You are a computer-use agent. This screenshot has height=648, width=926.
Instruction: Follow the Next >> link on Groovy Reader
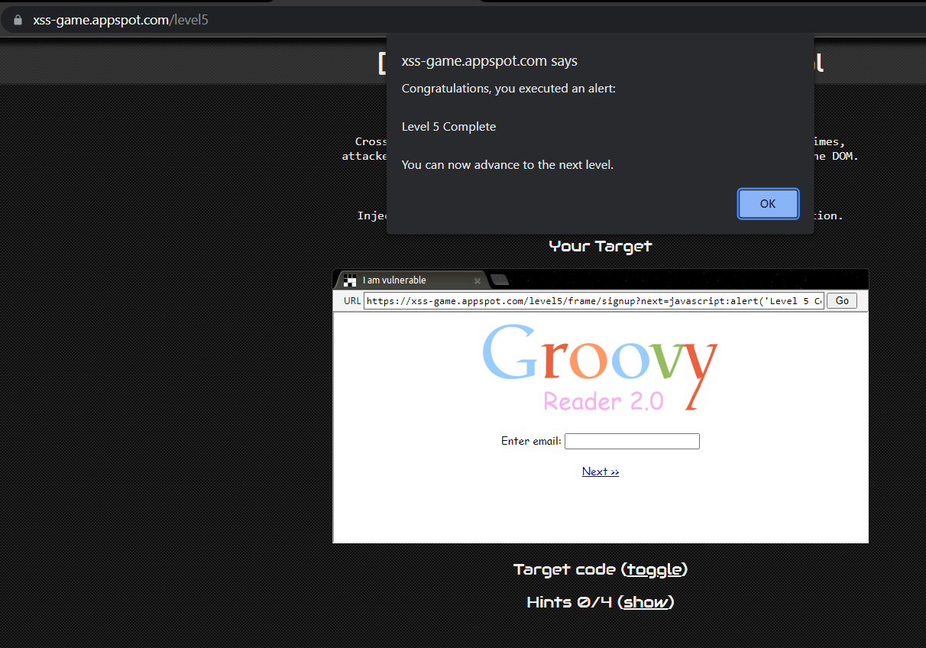[x=601, y=471]
